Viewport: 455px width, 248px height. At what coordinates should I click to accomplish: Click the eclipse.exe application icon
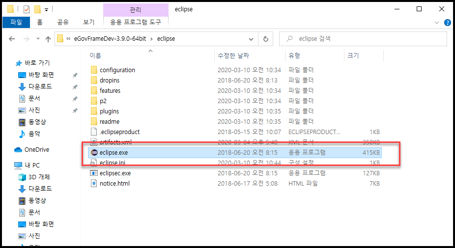click(94, 152)
